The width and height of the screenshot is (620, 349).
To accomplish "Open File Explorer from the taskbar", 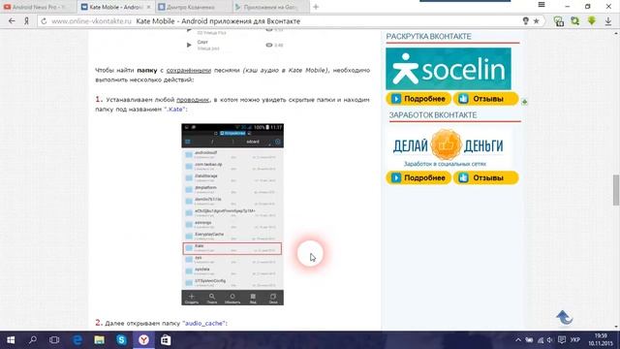I will pyautogui.click(x=99, y=340).
